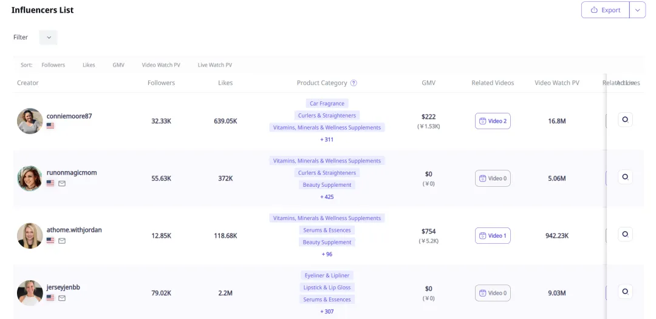
Task: Sort the list by GMV
Action: (x=118, y=65)
